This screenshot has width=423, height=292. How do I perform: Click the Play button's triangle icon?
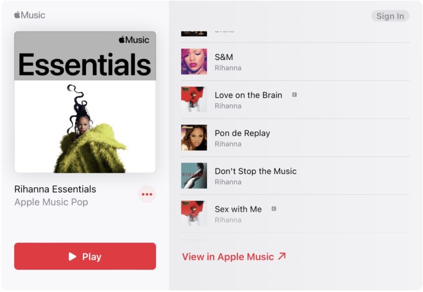(73, 256)
